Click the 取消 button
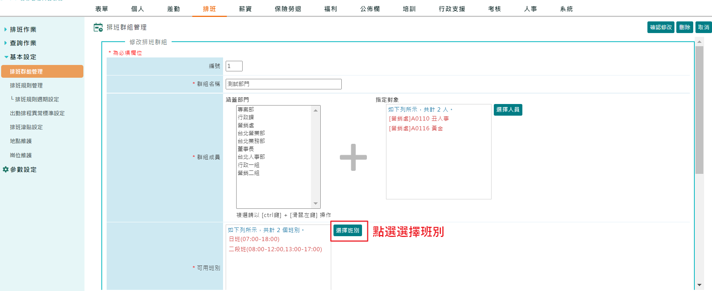712x291 pixels. [703, 27]
